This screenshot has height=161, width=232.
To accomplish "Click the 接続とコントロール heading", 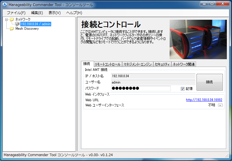I will 111,24.
